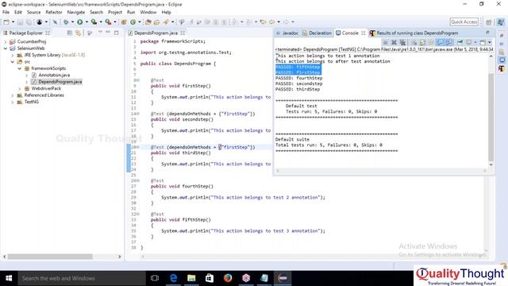The image size is (508, 286).
Task: Click the Open Task toolbar icon
Action: coord(157,22)
